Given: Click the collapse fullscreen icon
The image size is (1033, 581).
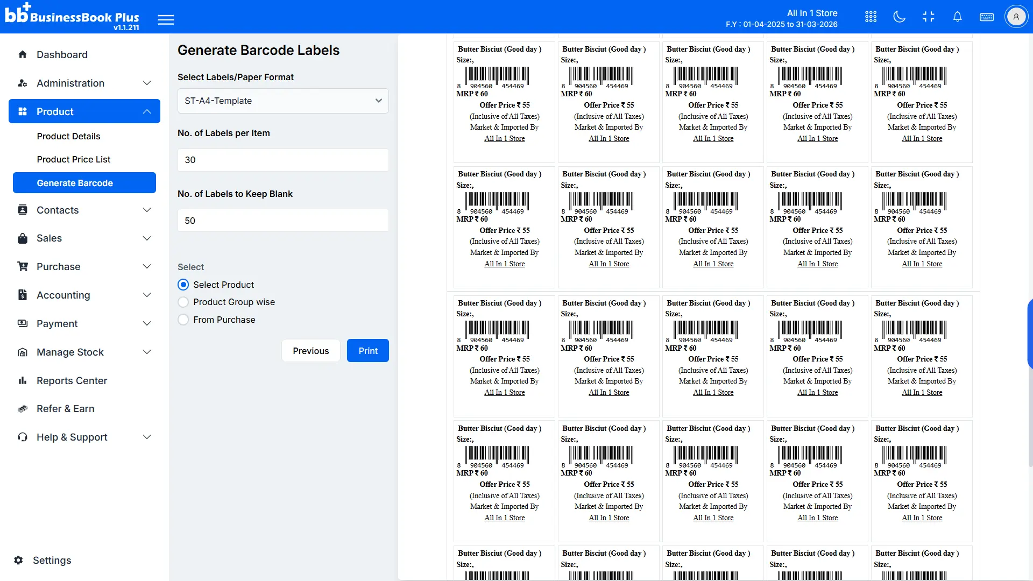Looking at the screenshot, I should pyautogui.click(x=929, y=17).
